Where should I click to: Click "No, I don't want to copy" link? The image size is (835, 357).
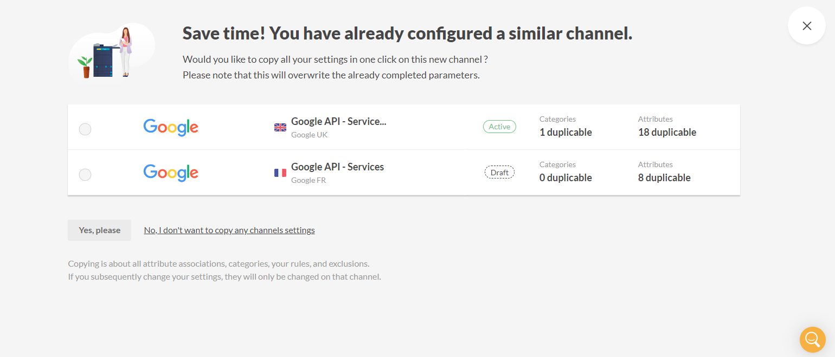[229, 230]
